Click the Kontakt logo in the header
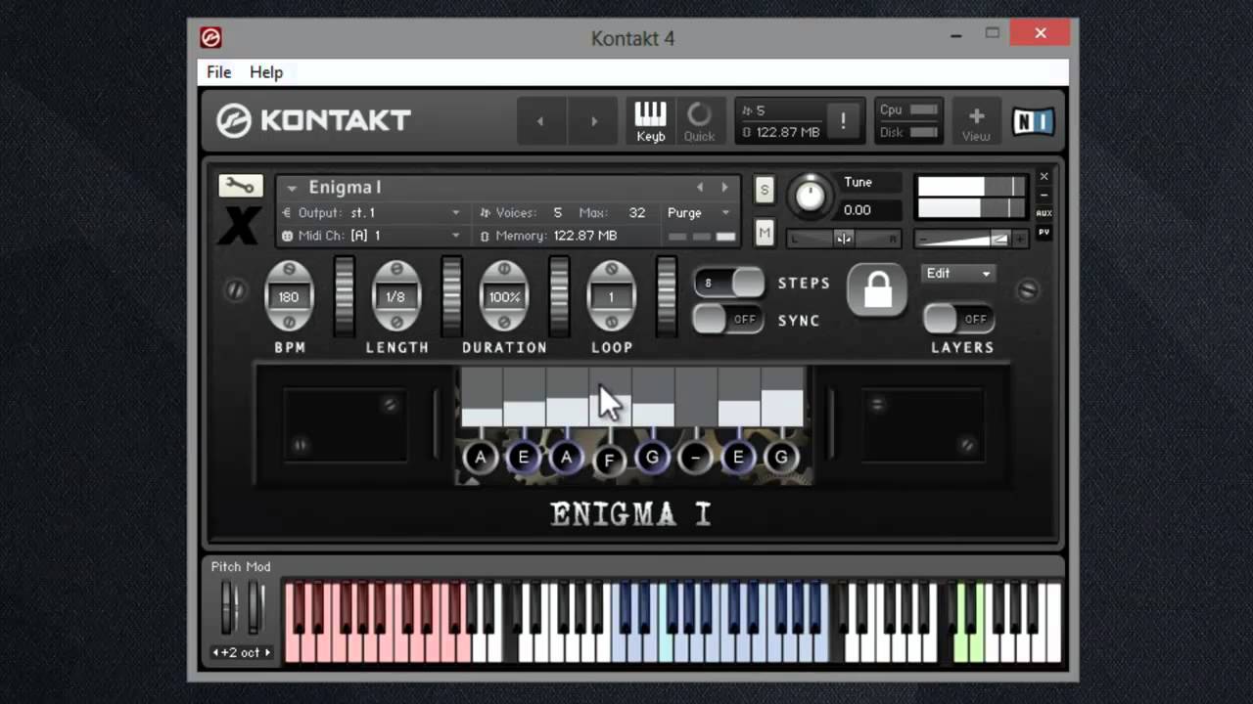This screenshot has width=1253, height=704. tap(314, 120)
